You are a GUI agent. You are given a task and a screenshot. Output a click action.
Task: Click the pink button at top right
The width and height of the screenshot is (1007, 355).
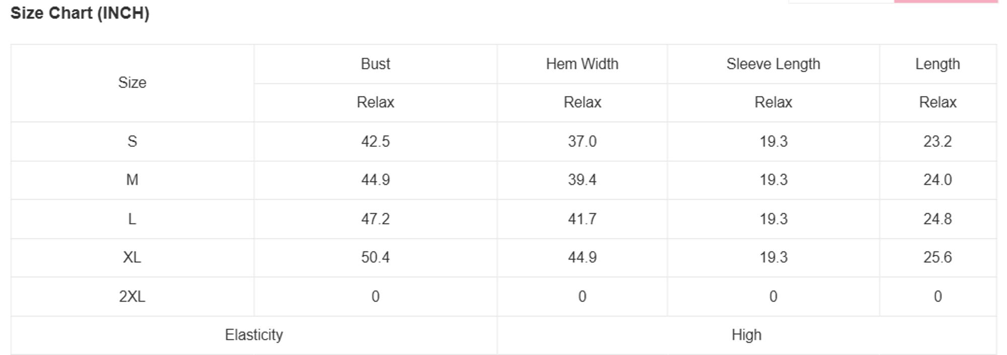pos(946,2)
